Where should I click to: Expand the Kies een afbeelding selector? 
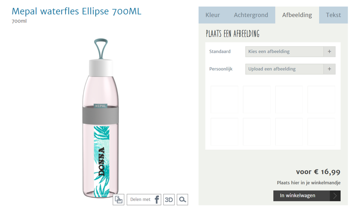coord(285,52)
